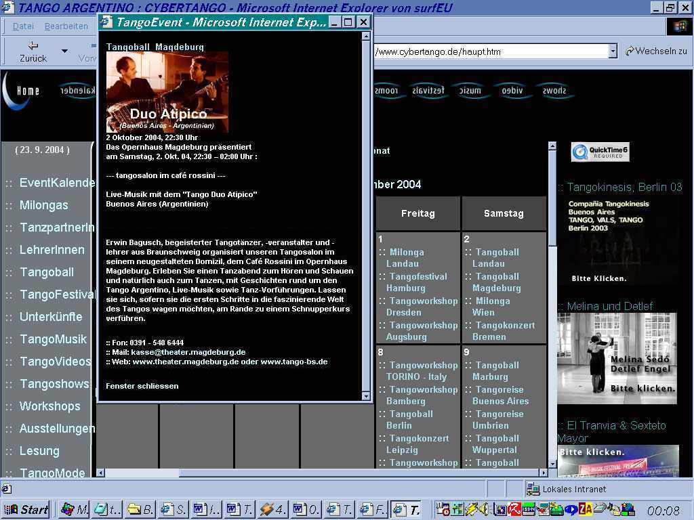Open the Datei menu
The height and width of the screenshot is (520, 694).
coord(23,26)
